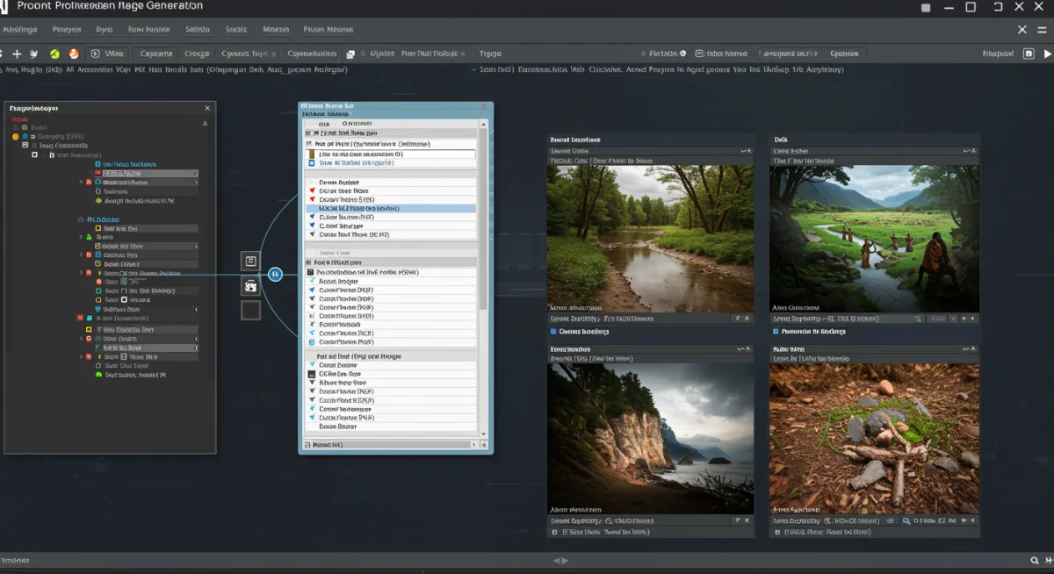Click the blue node connector dot on the graph wire
The image size is (1054, 574).
[x=275, y=274]
